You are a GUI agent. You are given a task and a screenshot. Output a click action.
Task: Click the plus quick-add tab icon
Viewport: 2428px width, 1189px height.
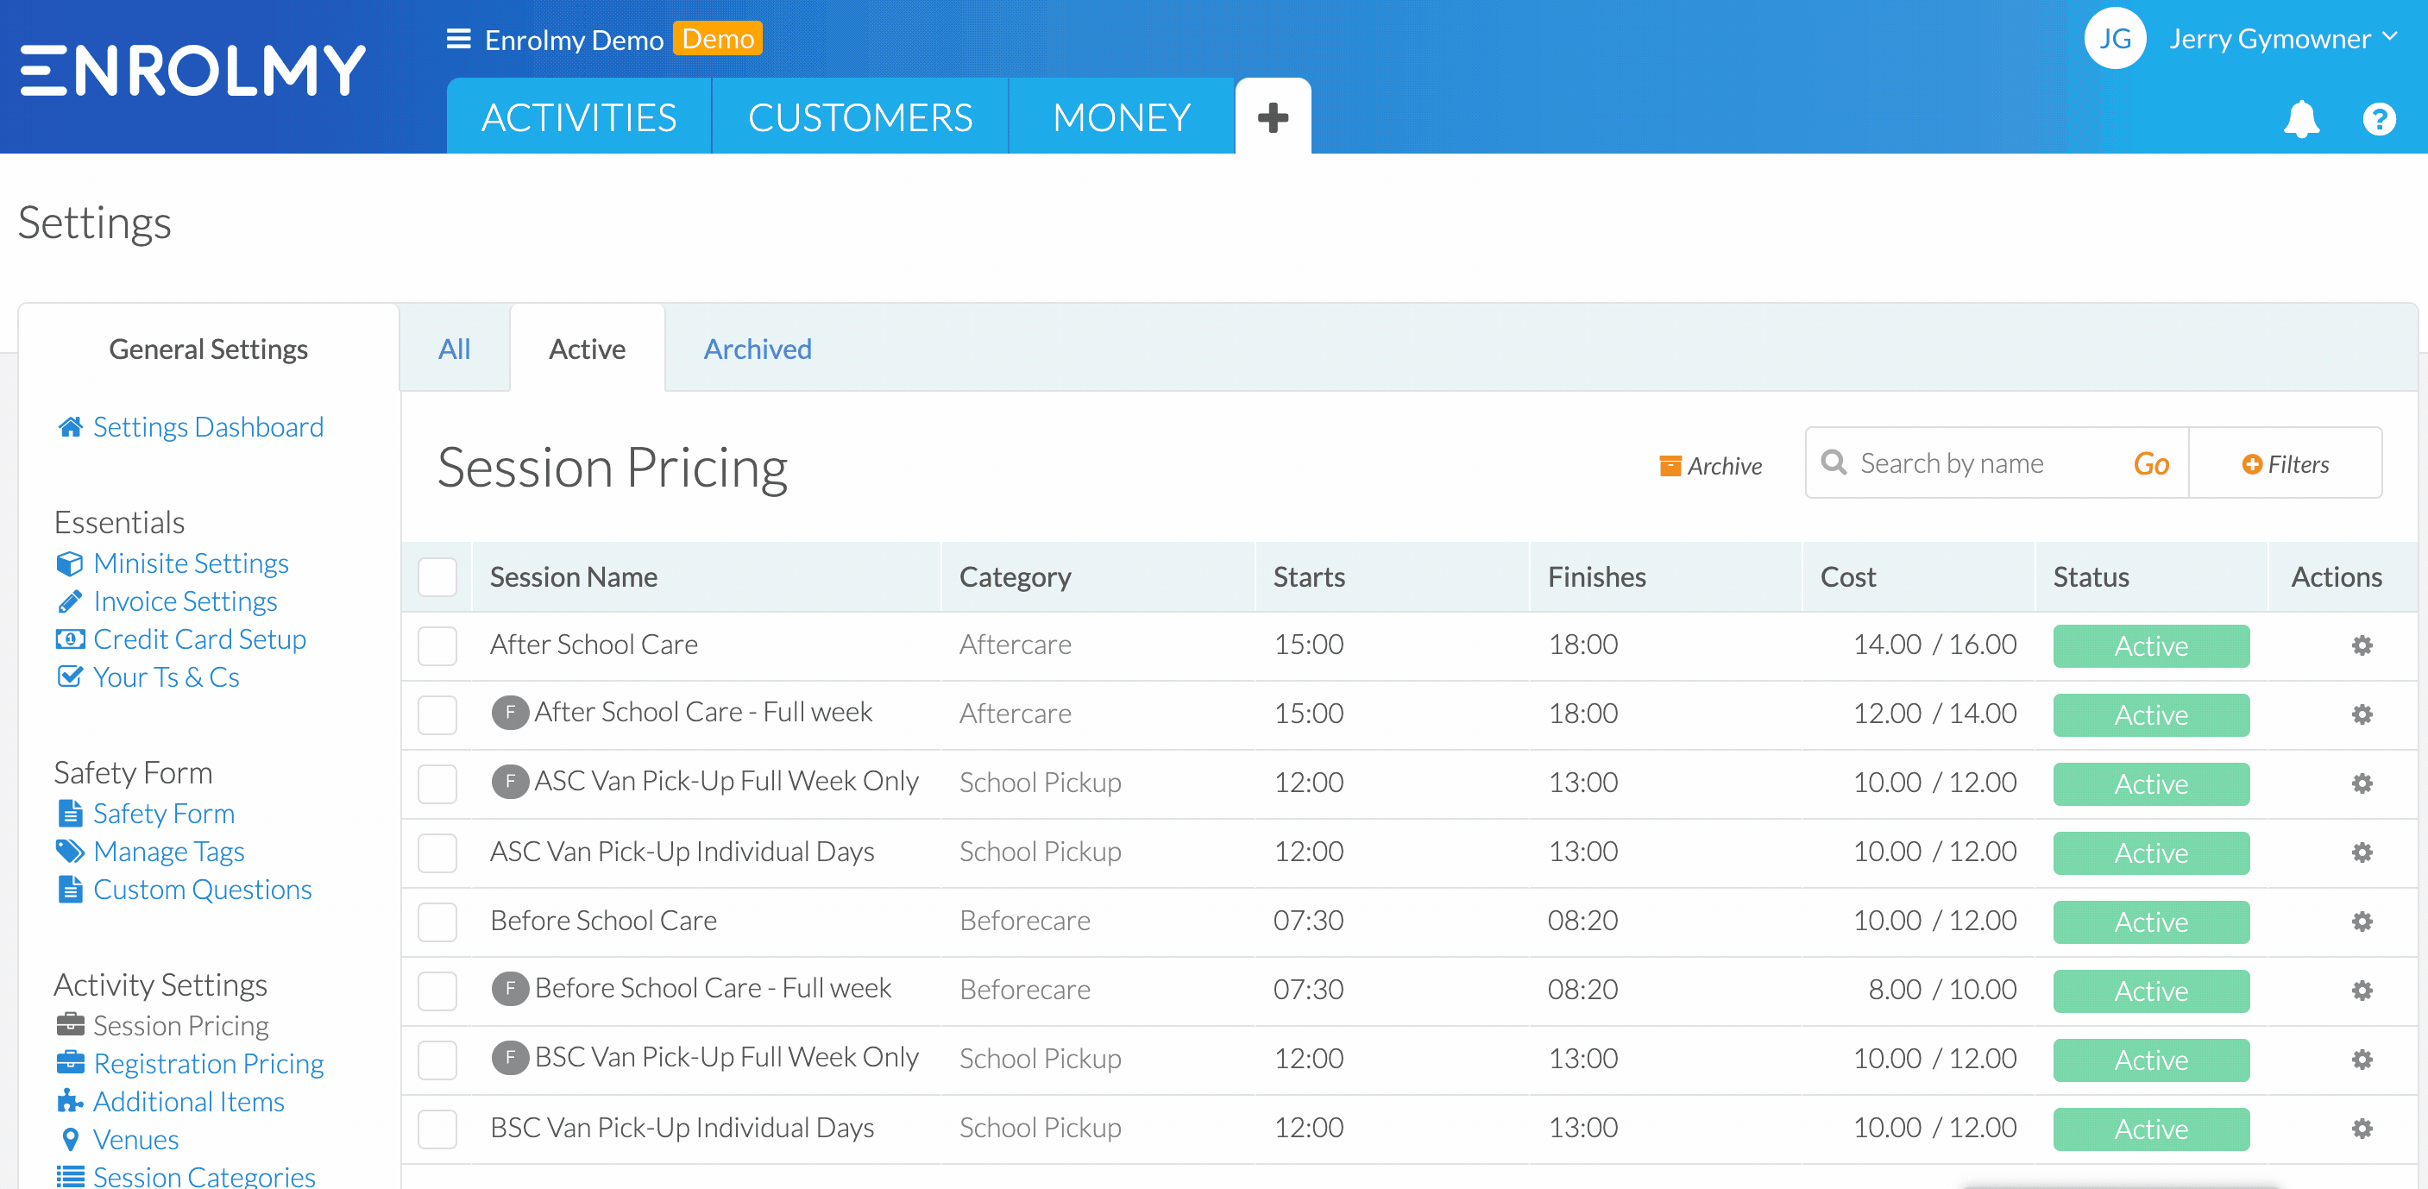[x=1273, y=117]
